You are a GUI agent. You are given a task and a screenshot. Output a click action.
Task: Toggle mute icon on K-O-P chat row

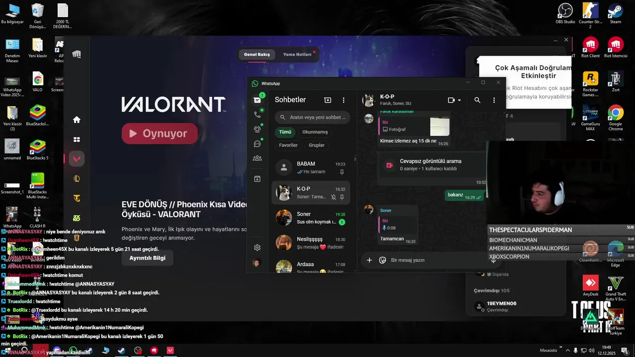[333, 197]
